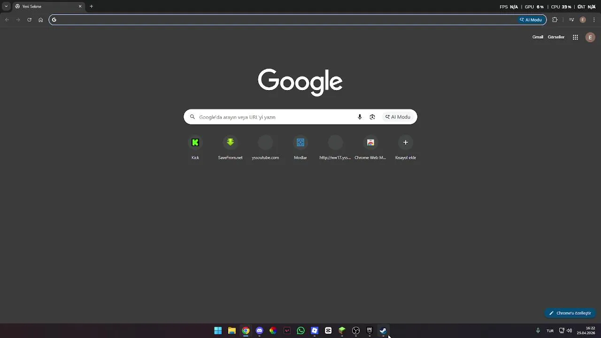Open the Google apps grid
Image resolution: width=601 pixels, height=338 pixels.
(575, 37)
